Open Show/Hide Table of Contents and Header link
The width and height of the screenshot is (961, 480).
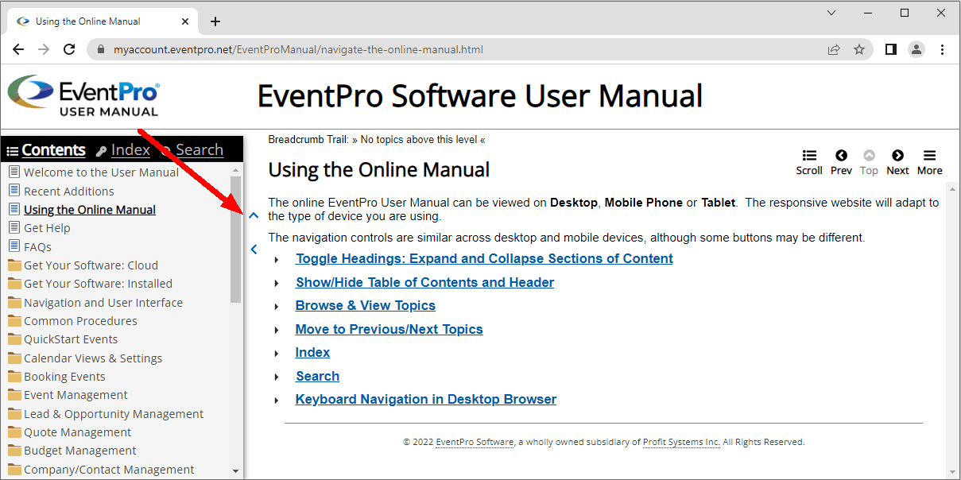(x=425, y=282)
